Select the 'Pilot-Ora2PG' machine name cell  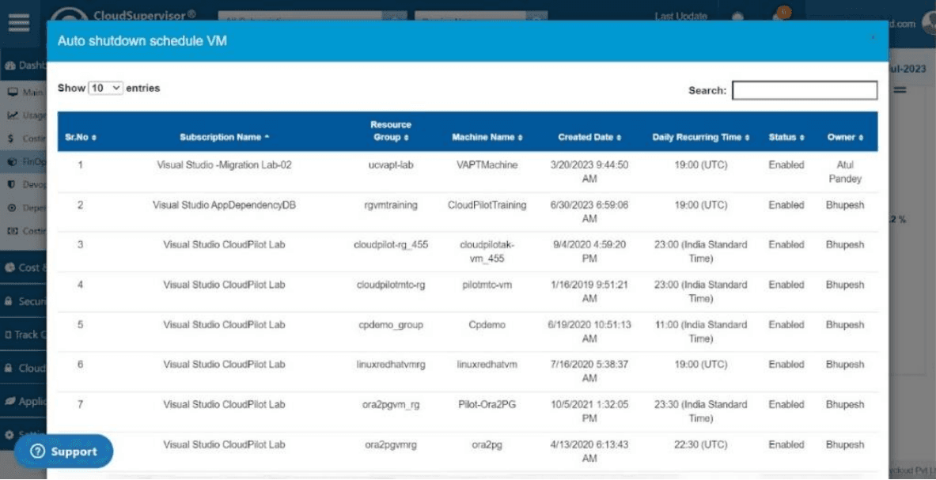click(x=487, y=404)
